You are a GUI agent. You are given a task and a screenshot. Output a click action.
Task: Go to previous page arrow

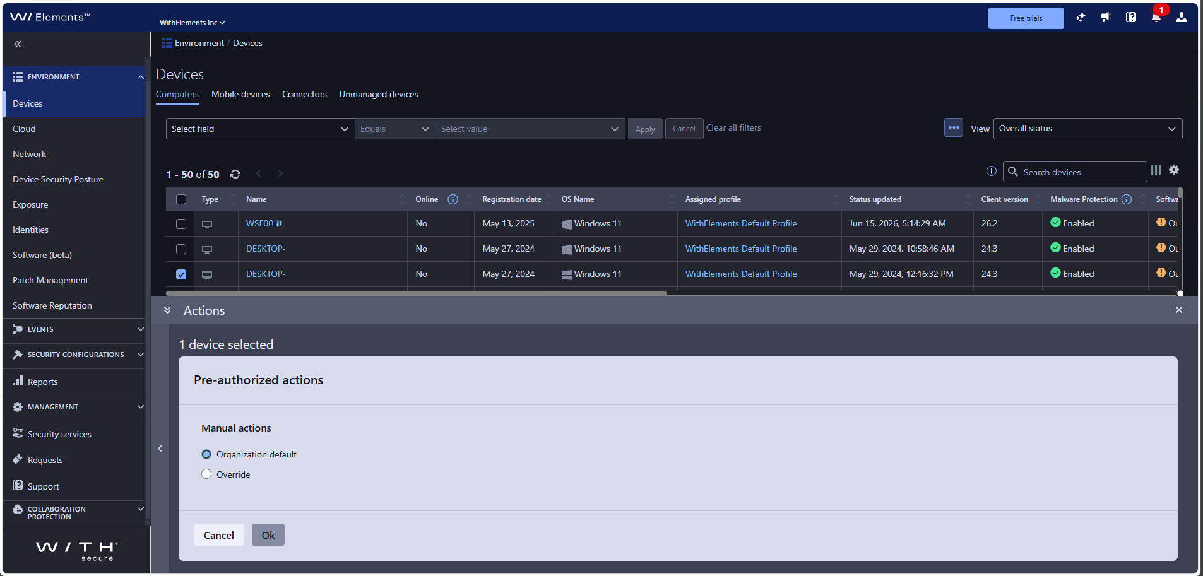tap(258, 173)
